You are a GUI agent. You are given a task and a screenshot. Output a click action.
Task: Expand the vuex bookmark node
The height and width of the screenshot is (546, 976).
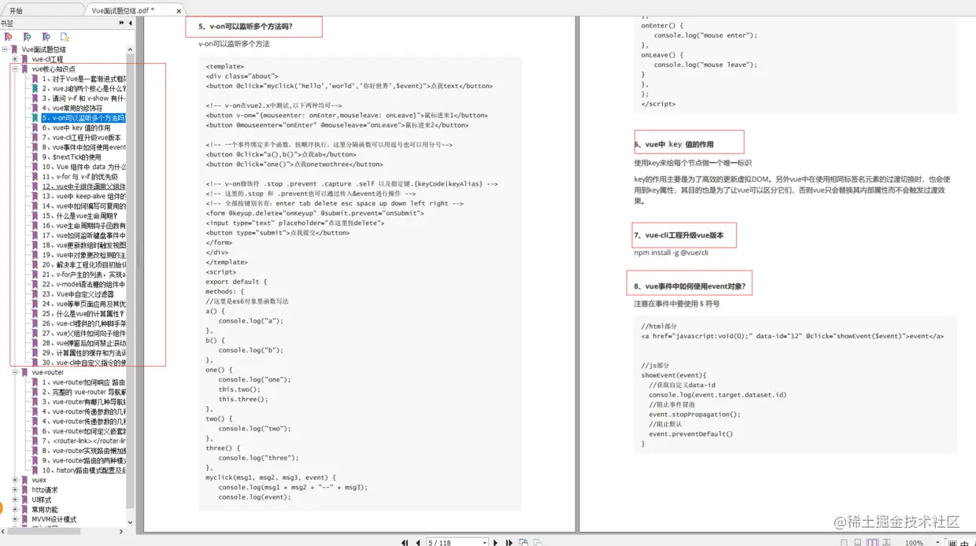pyautogui.click(x=15, y=480)
